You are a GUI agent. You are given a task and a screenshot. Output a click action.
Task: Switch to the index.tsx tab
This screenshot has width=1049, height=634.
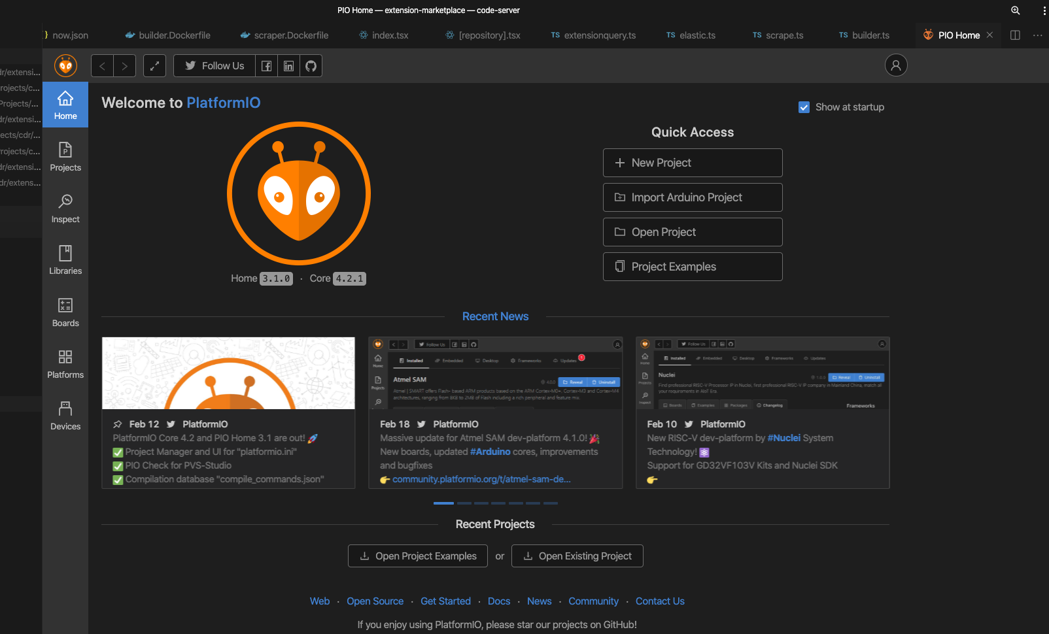click(384, 35)
